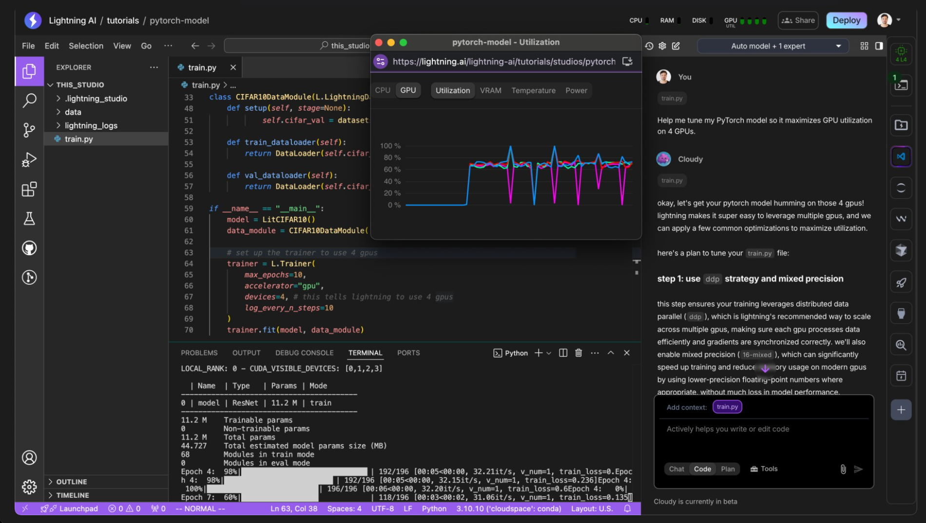
Task: Send the chat message arrow
Action: pyautogui.click(x=859, y=469)
